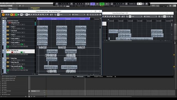Image resolution: width=177 pixels, height=100 pixels.
Task: Open the Maschine logo dropdown arrow
Action: point(17,6)
